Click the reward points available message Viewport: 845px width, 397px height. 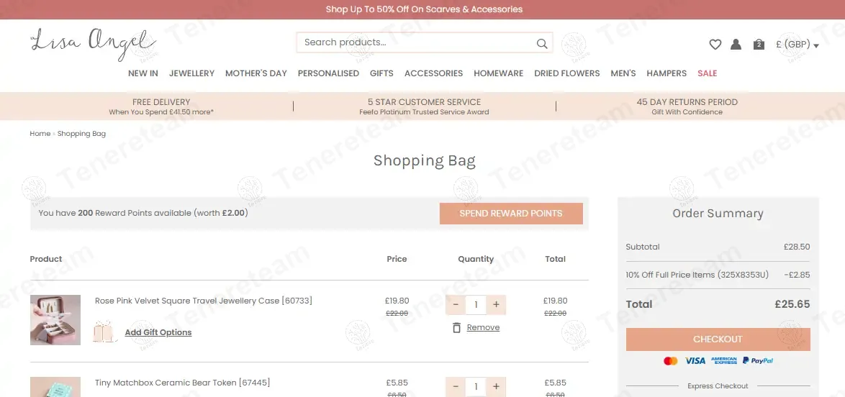143,214
